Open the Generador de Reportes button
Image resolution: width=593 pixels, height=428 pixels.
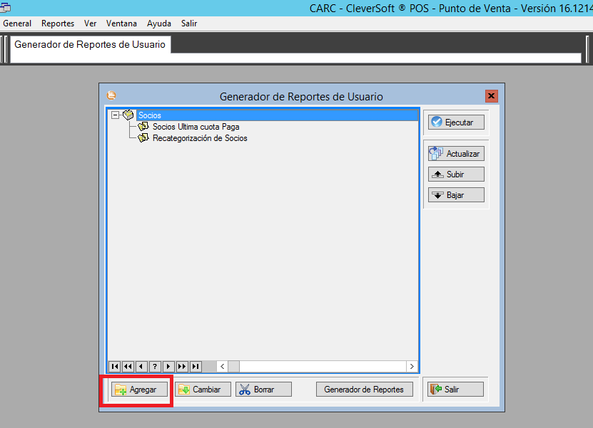[364, 390]
